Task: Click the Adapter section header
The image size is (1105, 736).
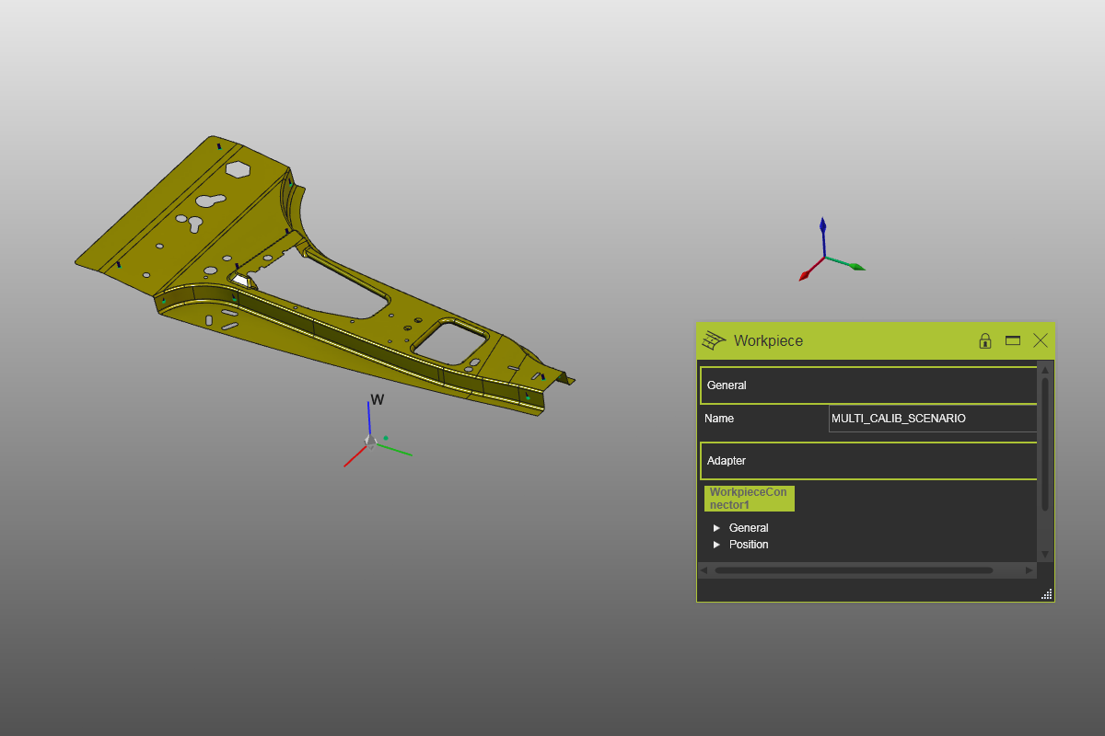Action: [x=868, y=461]
